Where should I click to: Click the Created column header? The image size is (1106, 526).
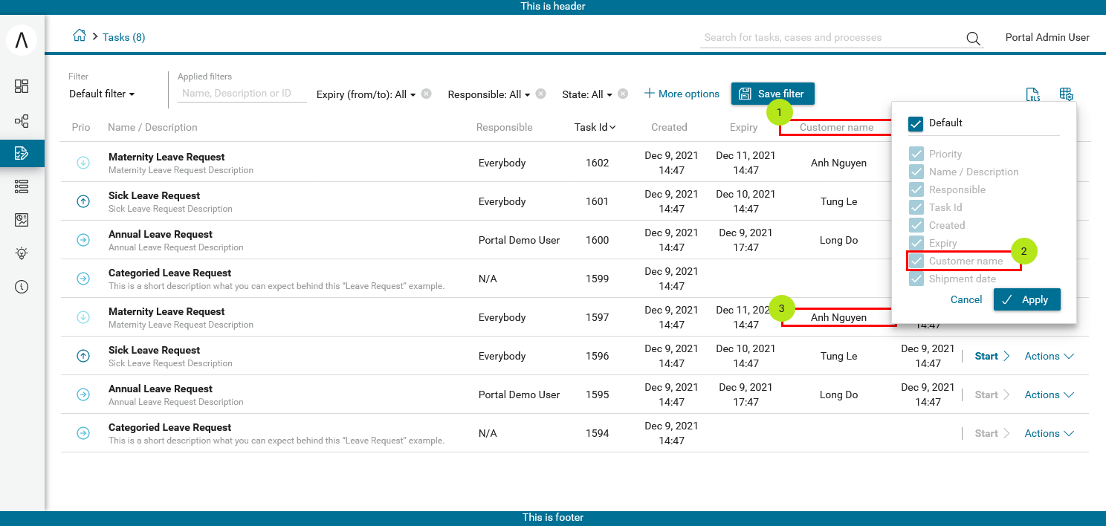pyautogui.click(x=669, y=127)
